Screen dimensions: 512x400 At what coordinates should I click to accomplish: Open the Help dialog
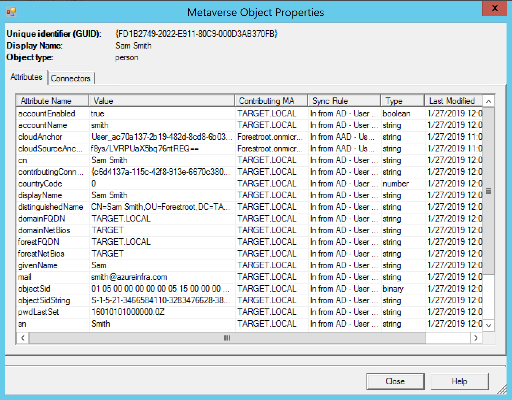[459, 381]
